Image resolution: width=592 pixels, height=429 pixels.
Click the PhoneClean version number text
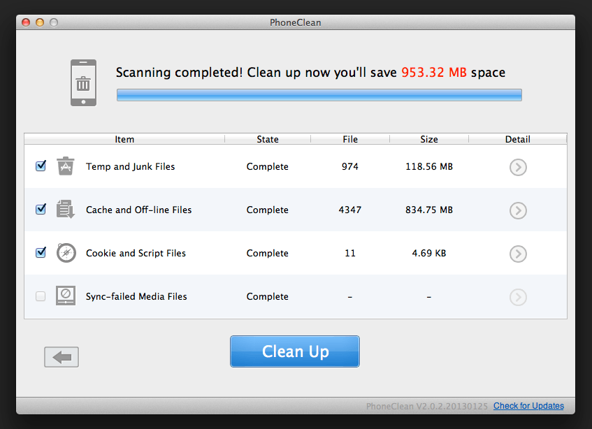[427, 407]
